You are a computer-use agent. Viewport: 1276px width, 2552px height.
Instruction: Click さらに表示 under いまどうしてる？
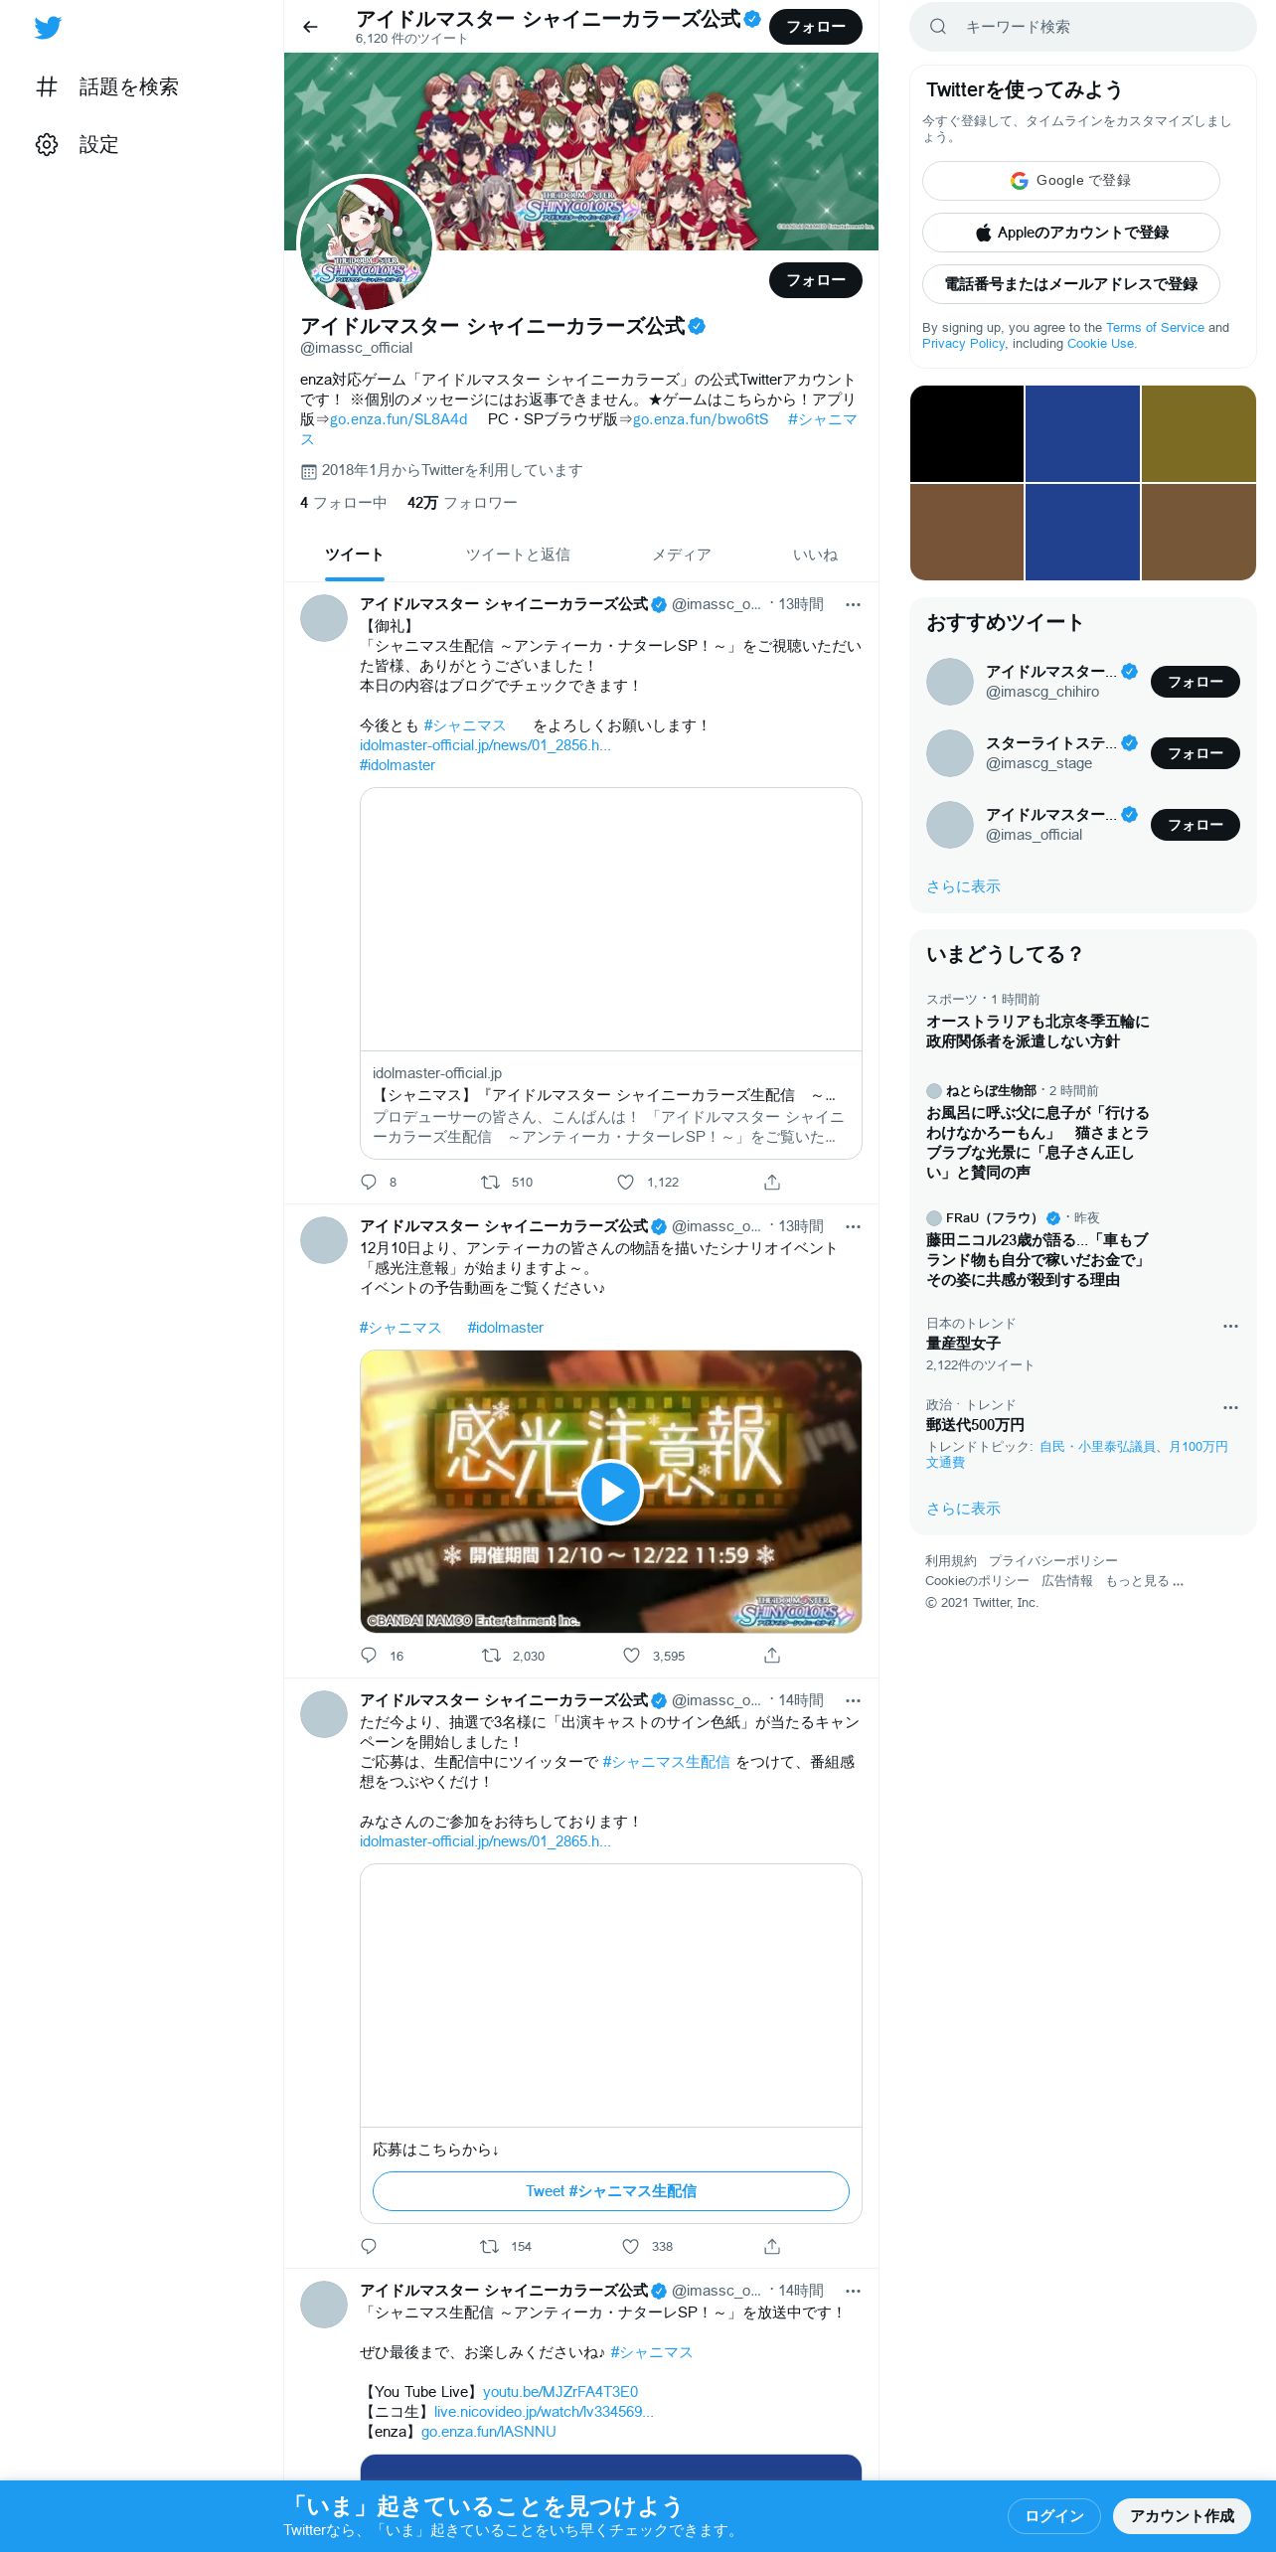point(963,1509)
